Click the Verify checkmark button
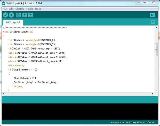Image resolution: width=160 pixels, height=126 pixels. [x=5, y=15]
